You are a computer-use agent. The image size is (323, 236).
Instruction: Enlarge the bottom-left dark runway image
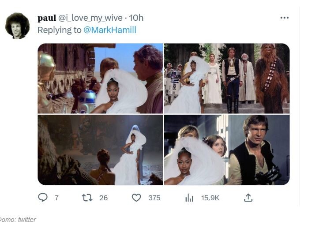[100, 150]
